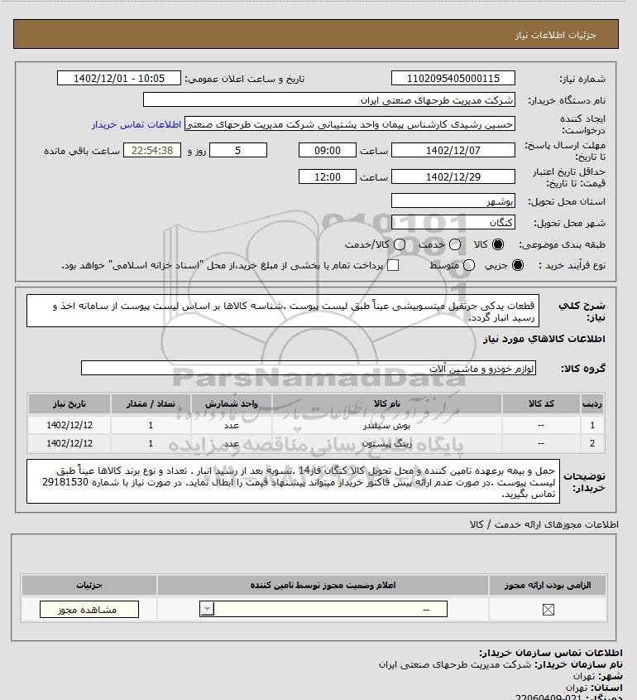Screen dimensions: 637x700
Task: Click the buyer notes text box
Action: (293, 481)
